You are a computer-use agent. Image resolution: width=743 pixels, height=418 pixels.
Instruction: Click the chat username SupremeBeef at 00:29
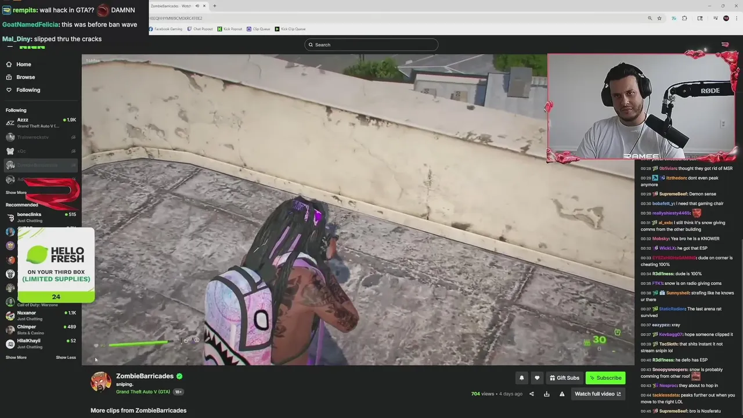click(673, 194)
